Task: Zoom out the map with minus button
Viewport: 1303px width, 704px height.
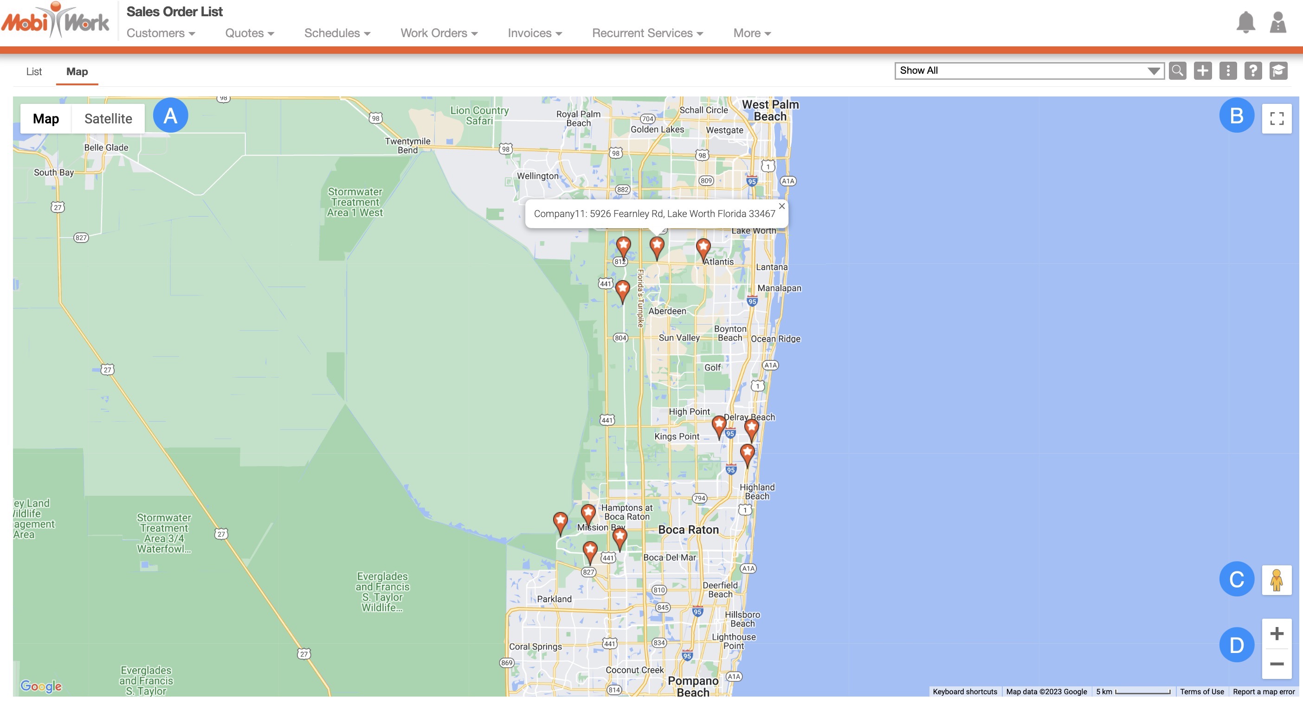Action: [1276, 664]
